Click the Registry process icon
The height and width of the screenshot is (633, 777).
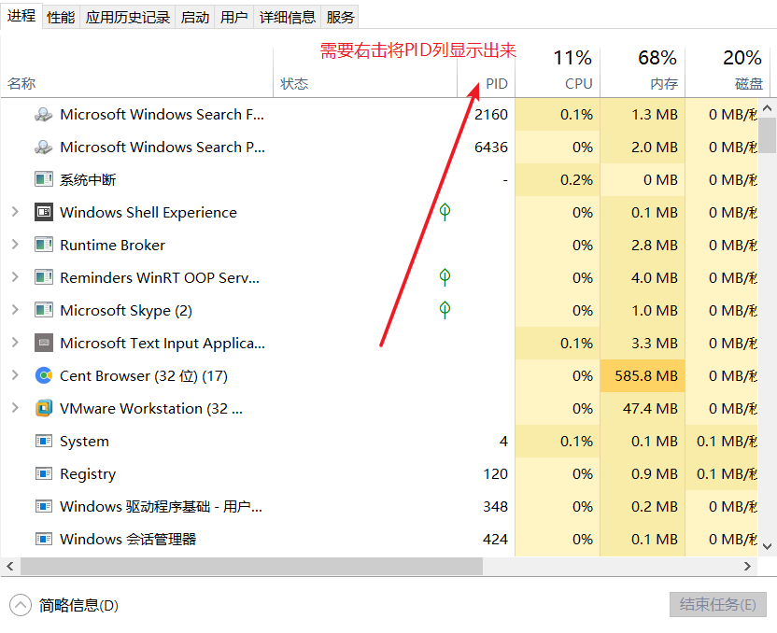[x=44, y=473]
